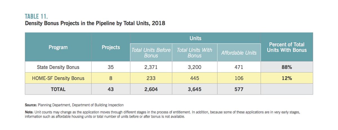Click the 88% percentage cell
This screenshot has height=130, width=338.
(x=287, y=67)
